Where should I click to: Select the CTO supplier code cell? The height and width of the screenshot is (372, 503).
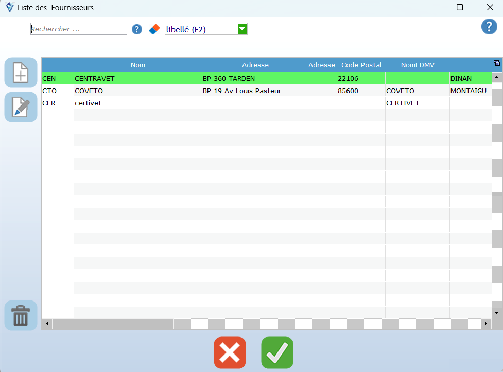pyautogui.click(x=58, y=91)
